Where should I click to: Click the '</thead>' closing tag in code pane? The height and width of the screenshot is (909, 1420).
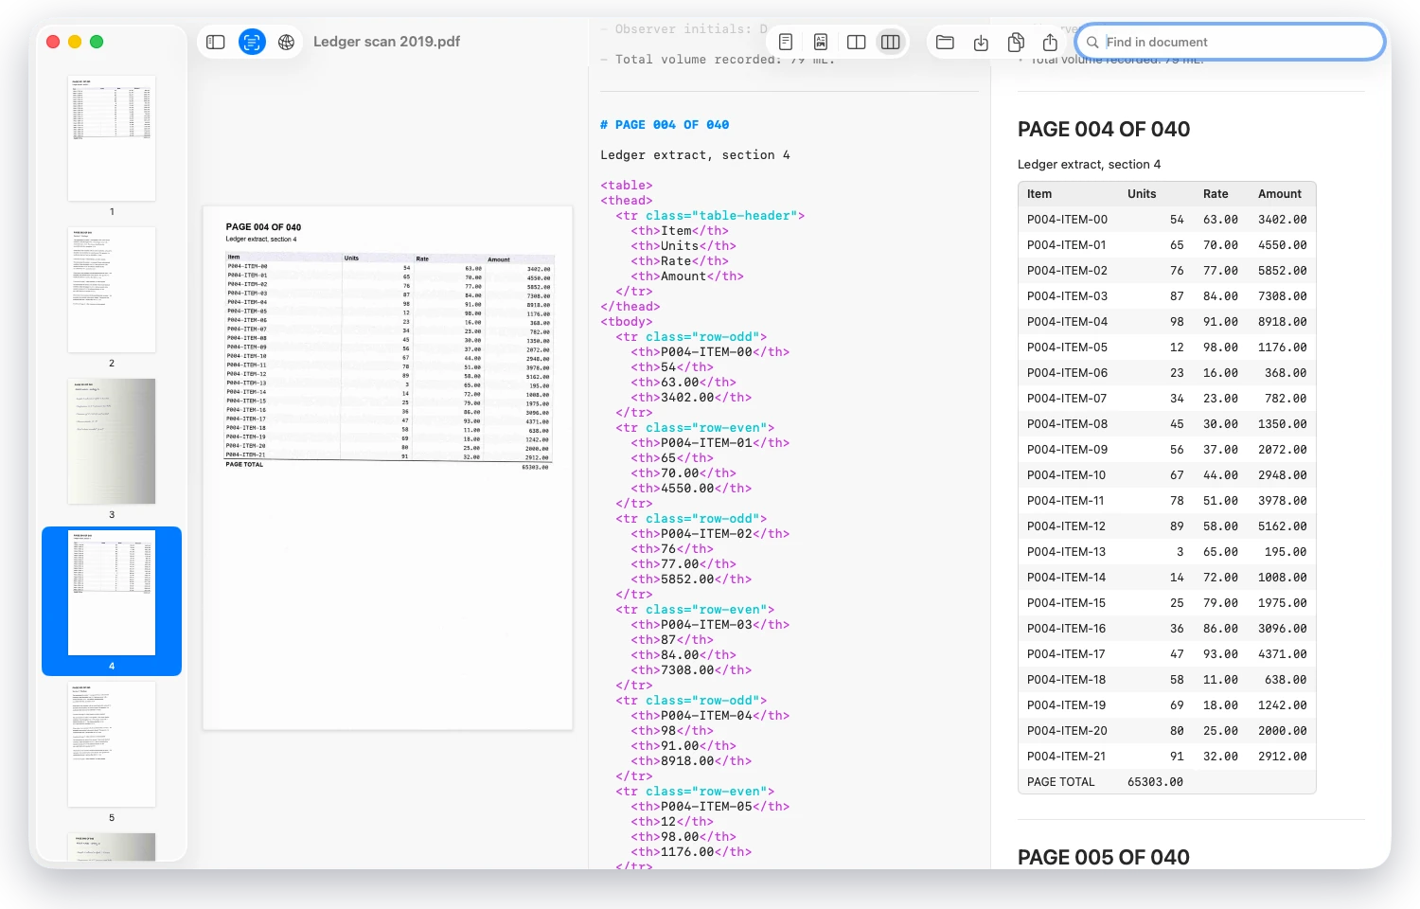[630, 307]
